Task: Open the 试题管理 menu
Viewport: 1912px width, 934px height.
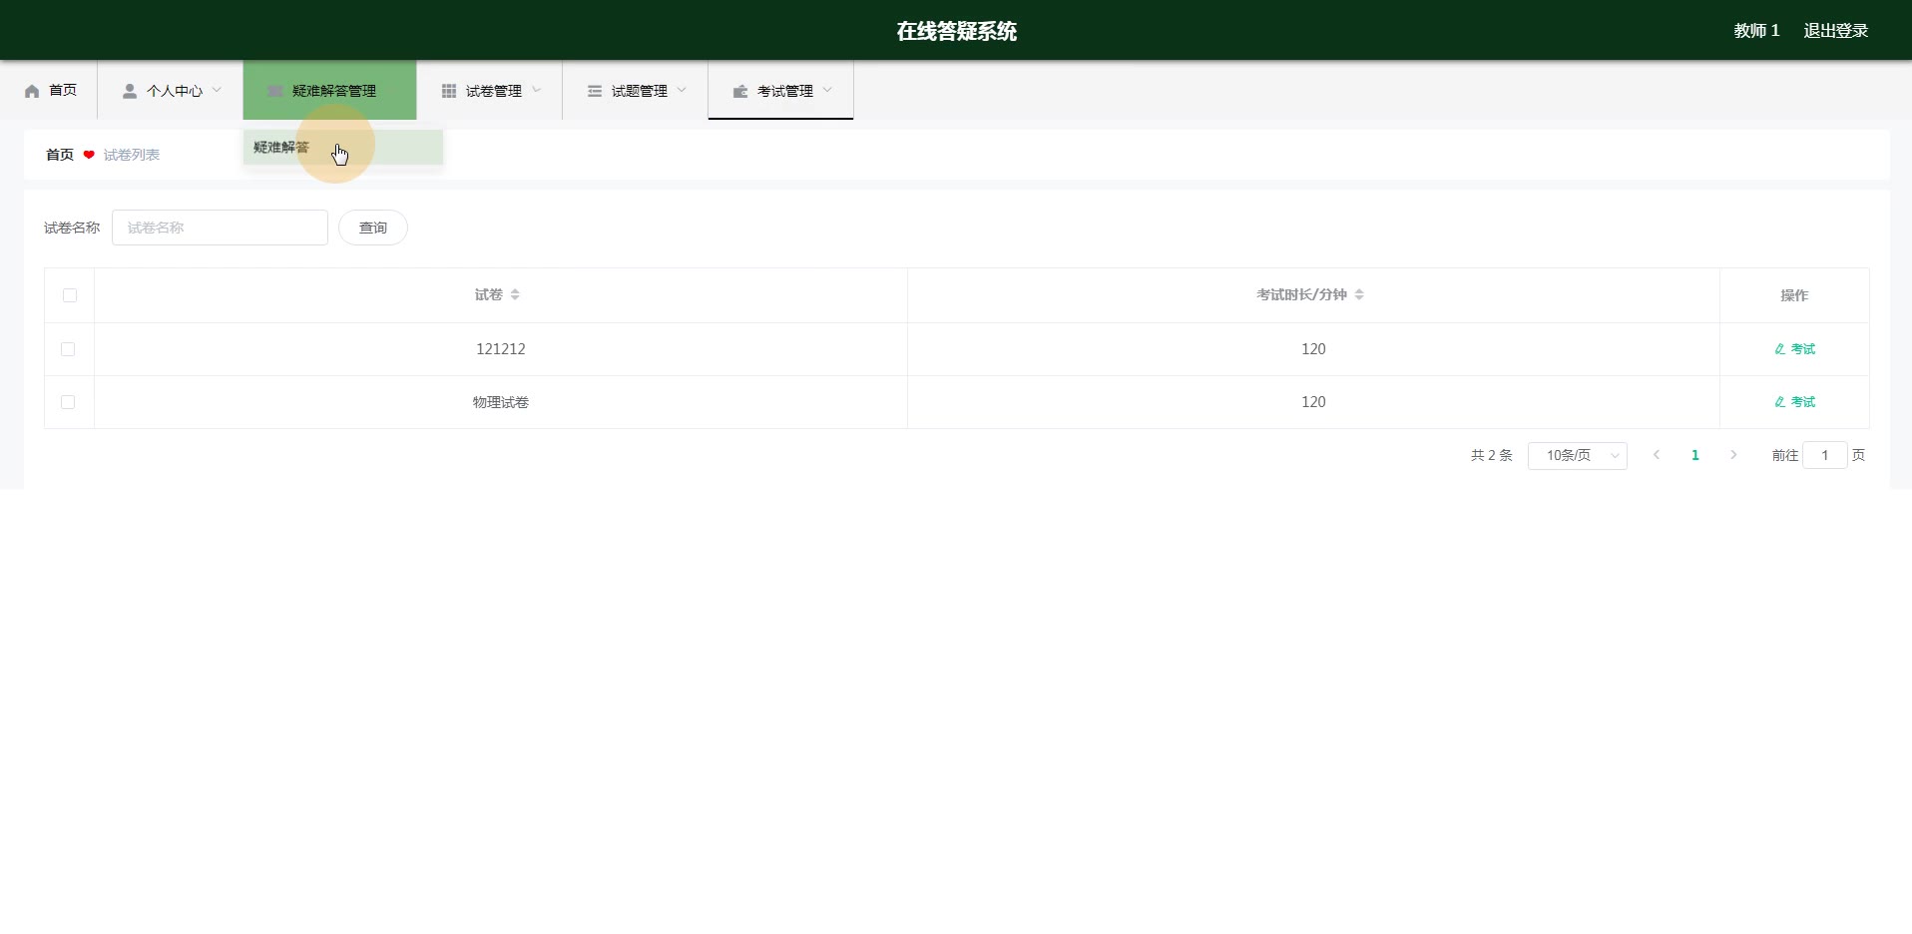Action: pos(636,91)
